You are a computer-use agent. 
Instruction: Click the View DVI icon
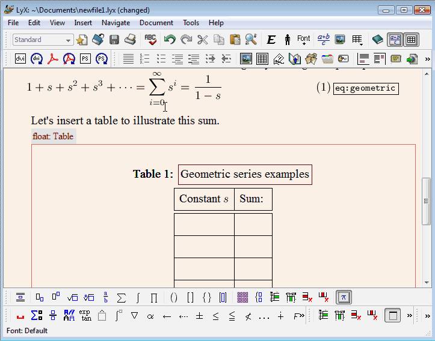click(20, 59)
